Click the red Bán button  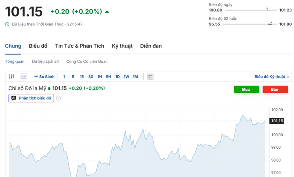275,89
